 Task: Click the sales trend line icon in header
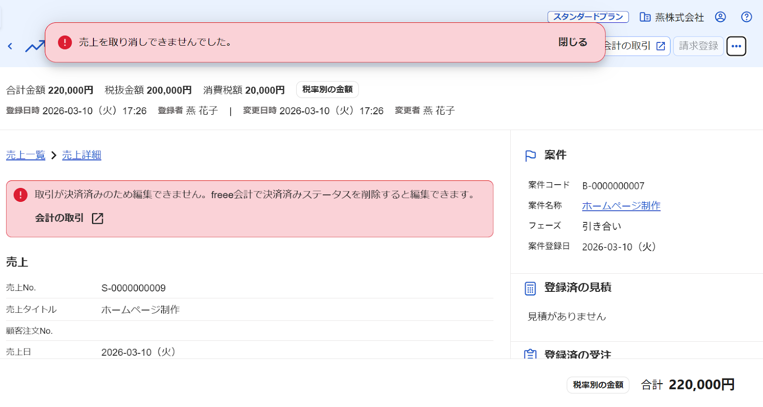(x=35, y=46)
